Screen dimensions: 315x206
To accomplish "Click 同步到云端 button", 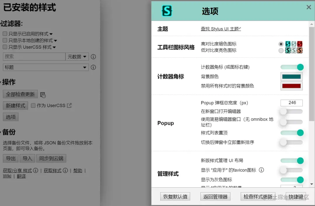I will coord(51,159).
